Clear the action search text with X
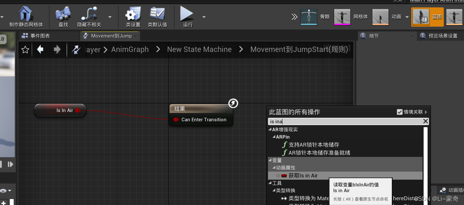This screenshot has width=464, height=205. tap(425, 121)
